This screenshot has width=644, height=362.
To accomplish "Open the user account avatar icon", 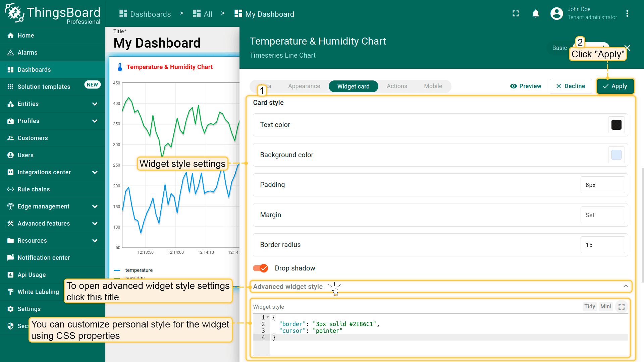I will (556, 14).
